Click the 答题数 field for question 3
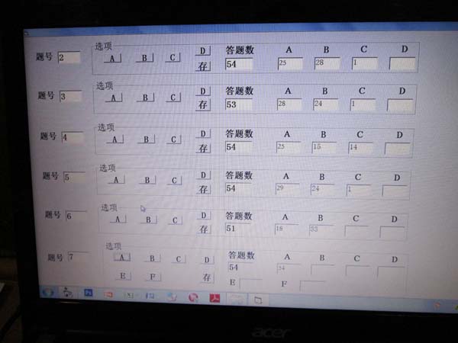458x343 pixels. (238, 104)
